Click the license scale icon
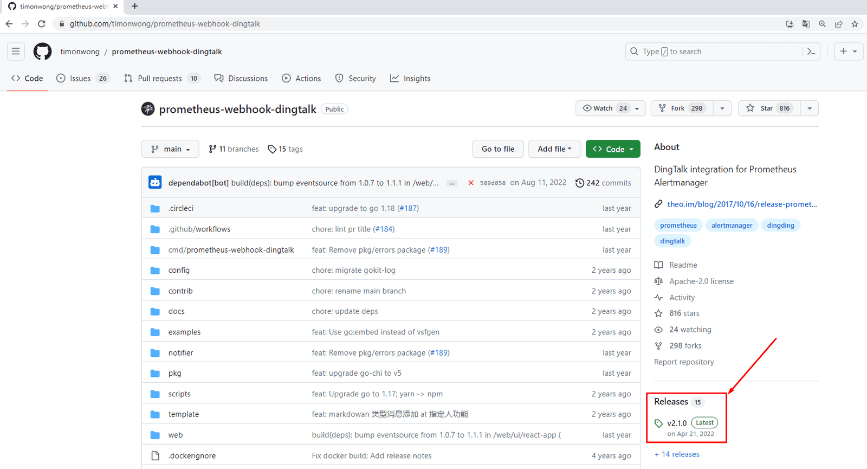 [658, 281]
